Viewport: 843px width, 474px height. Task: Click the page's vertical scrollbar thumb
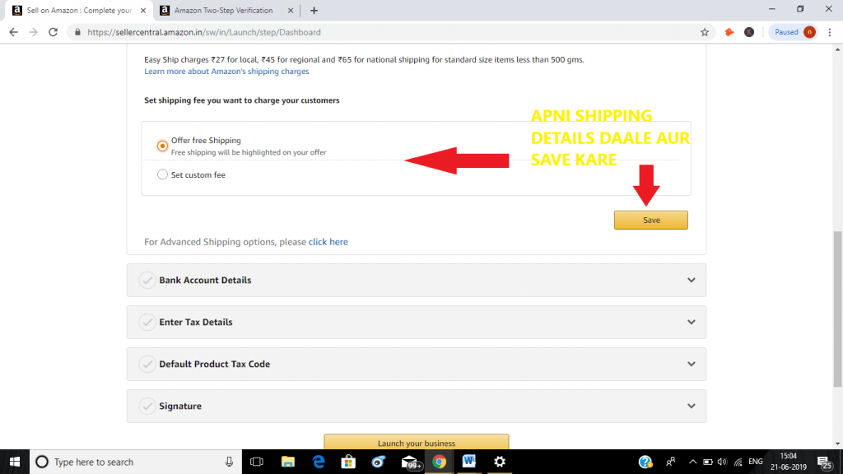click(837, 309)
